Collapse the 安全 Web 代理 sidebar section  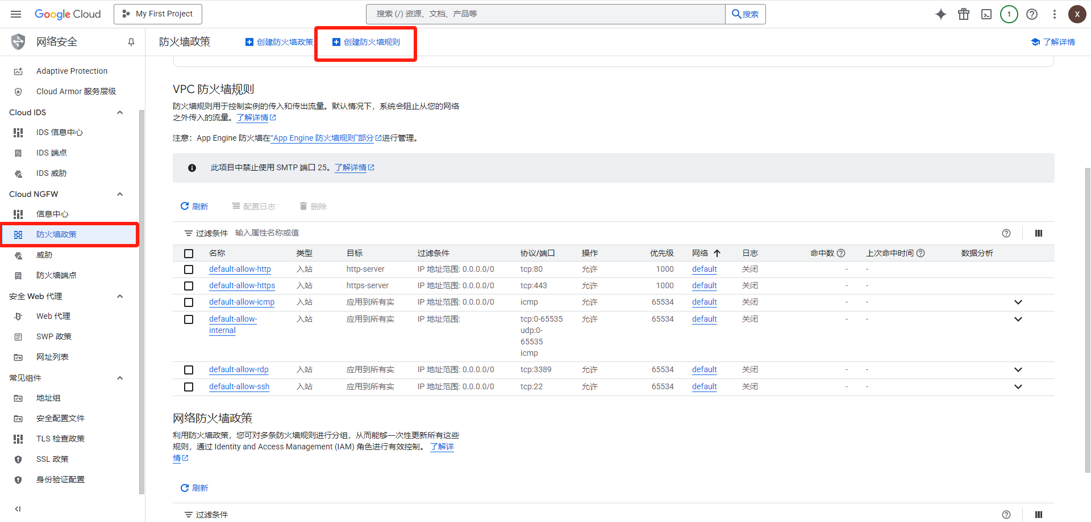[120, 296]
